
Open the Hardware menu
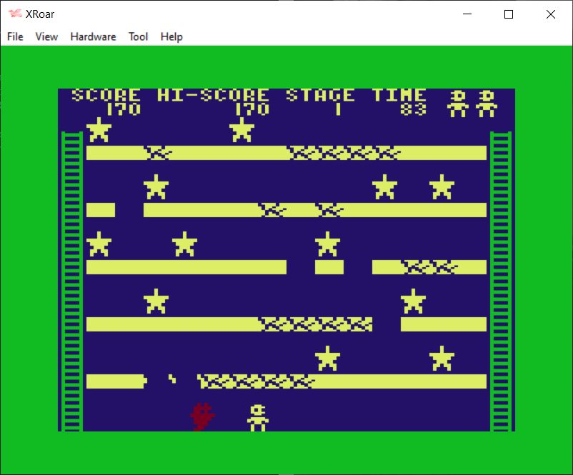(x=93, y=36)
